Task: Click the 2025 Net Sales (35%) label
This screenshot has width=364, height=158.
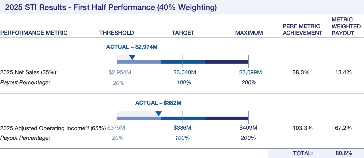Action: (29, 72)
